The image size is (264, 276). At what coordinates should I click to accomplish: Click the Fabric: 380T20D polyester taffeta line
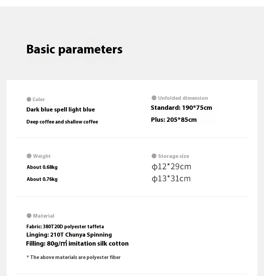pos(65,227)
